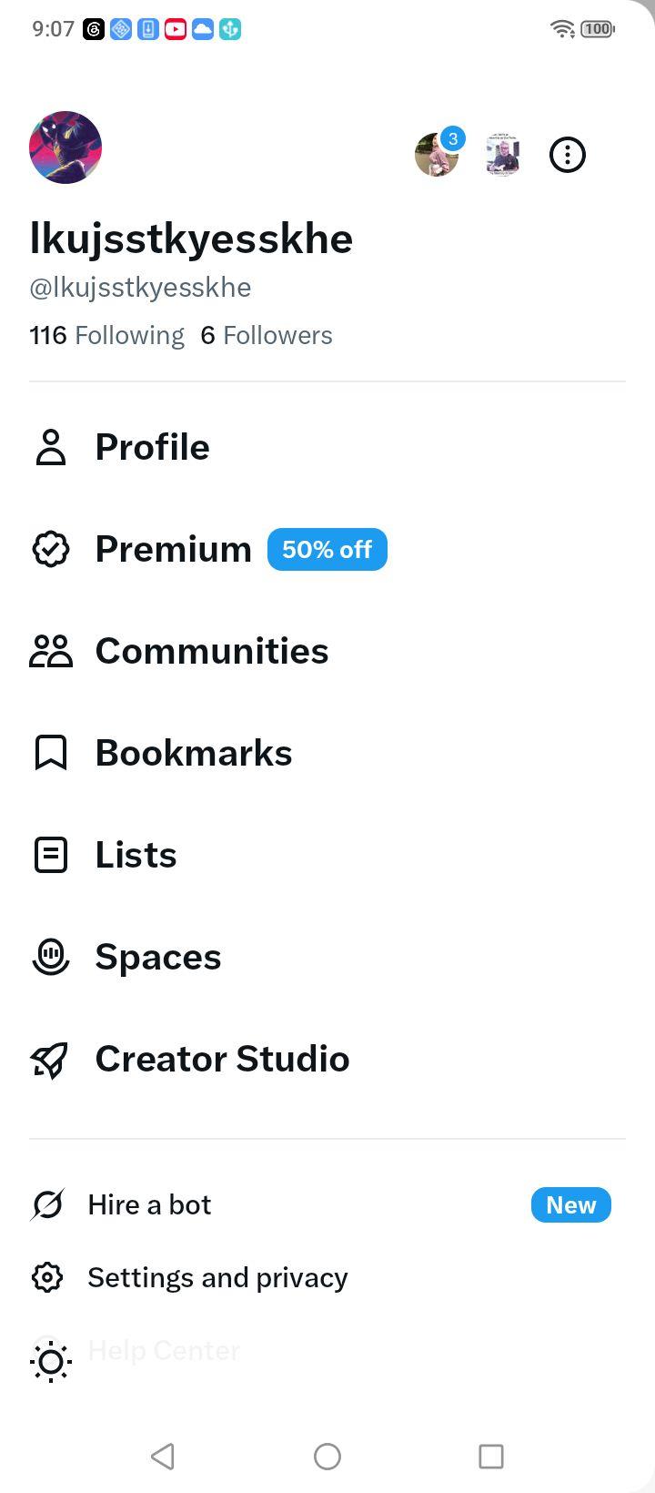
Task: Tap the Profile person icon
Action: coord(51,447)
